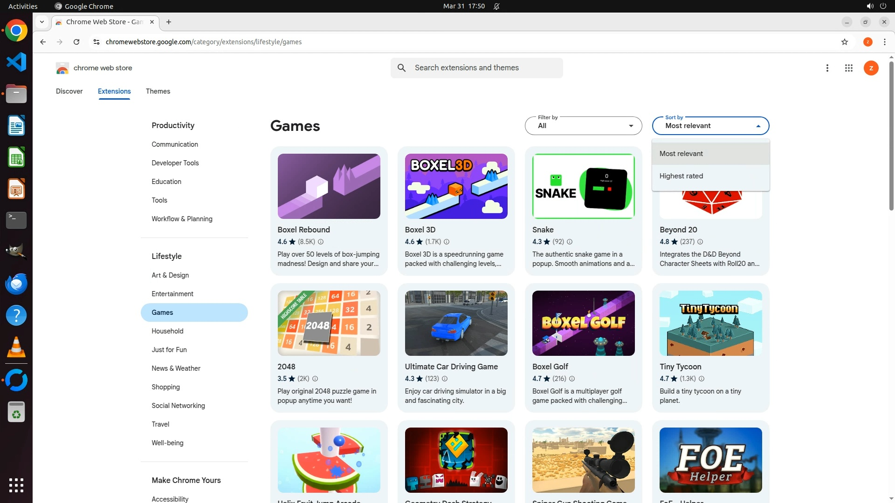Bookmark this tab with star icon
The width and height of the screenshot is (895, 503).
click(x=844, y=42)
